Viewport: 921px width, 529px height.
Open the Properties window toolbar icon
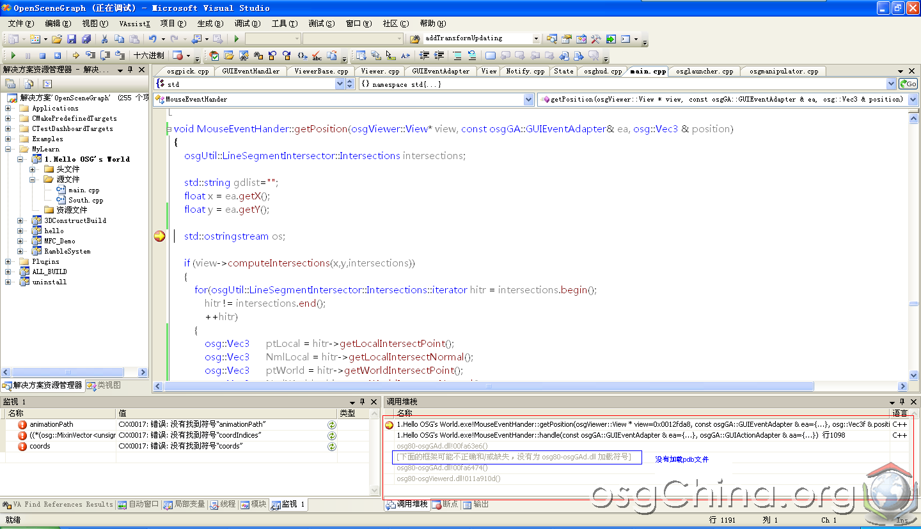pyautogui.click(x=567, y=39)
